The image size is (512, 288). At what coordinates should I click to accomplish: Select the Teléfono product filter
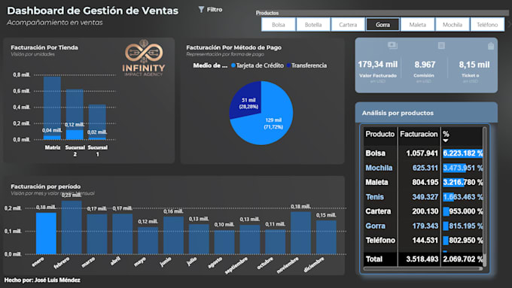pos(487,25)
